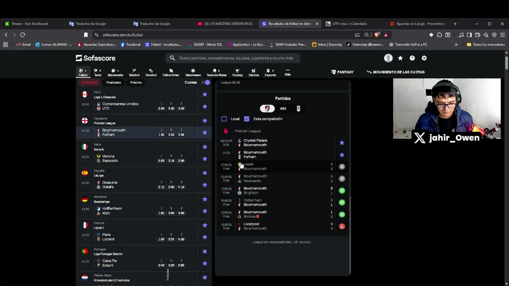Open favorites star in Sofascore header

pos(400,58)
